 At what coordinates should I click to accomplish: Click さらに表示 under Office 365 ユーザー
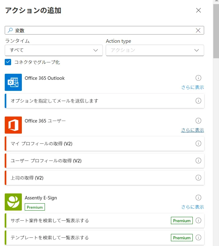click(x=192, y=130)
